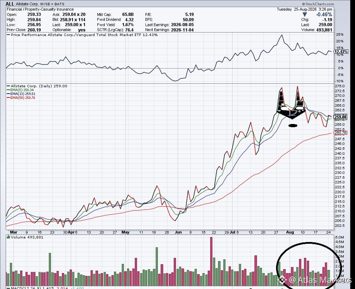This screenshot has height=289, width=355.
Task: Click the tallest late-June volume bar
Action: pyautogui.click(x=211, y=261)
